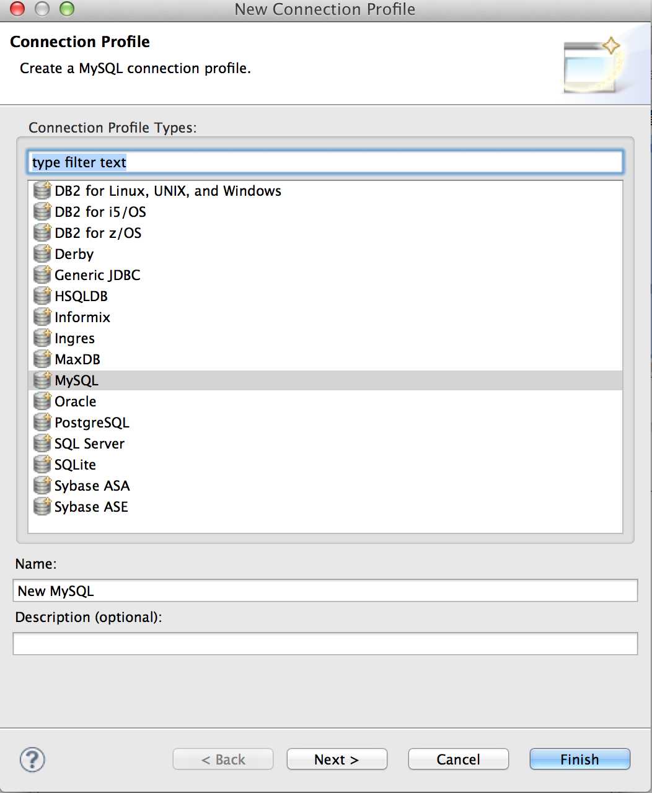Close the dialog with the red button
The width and height of the screenshot is (652, 793).
click(17, 9)
